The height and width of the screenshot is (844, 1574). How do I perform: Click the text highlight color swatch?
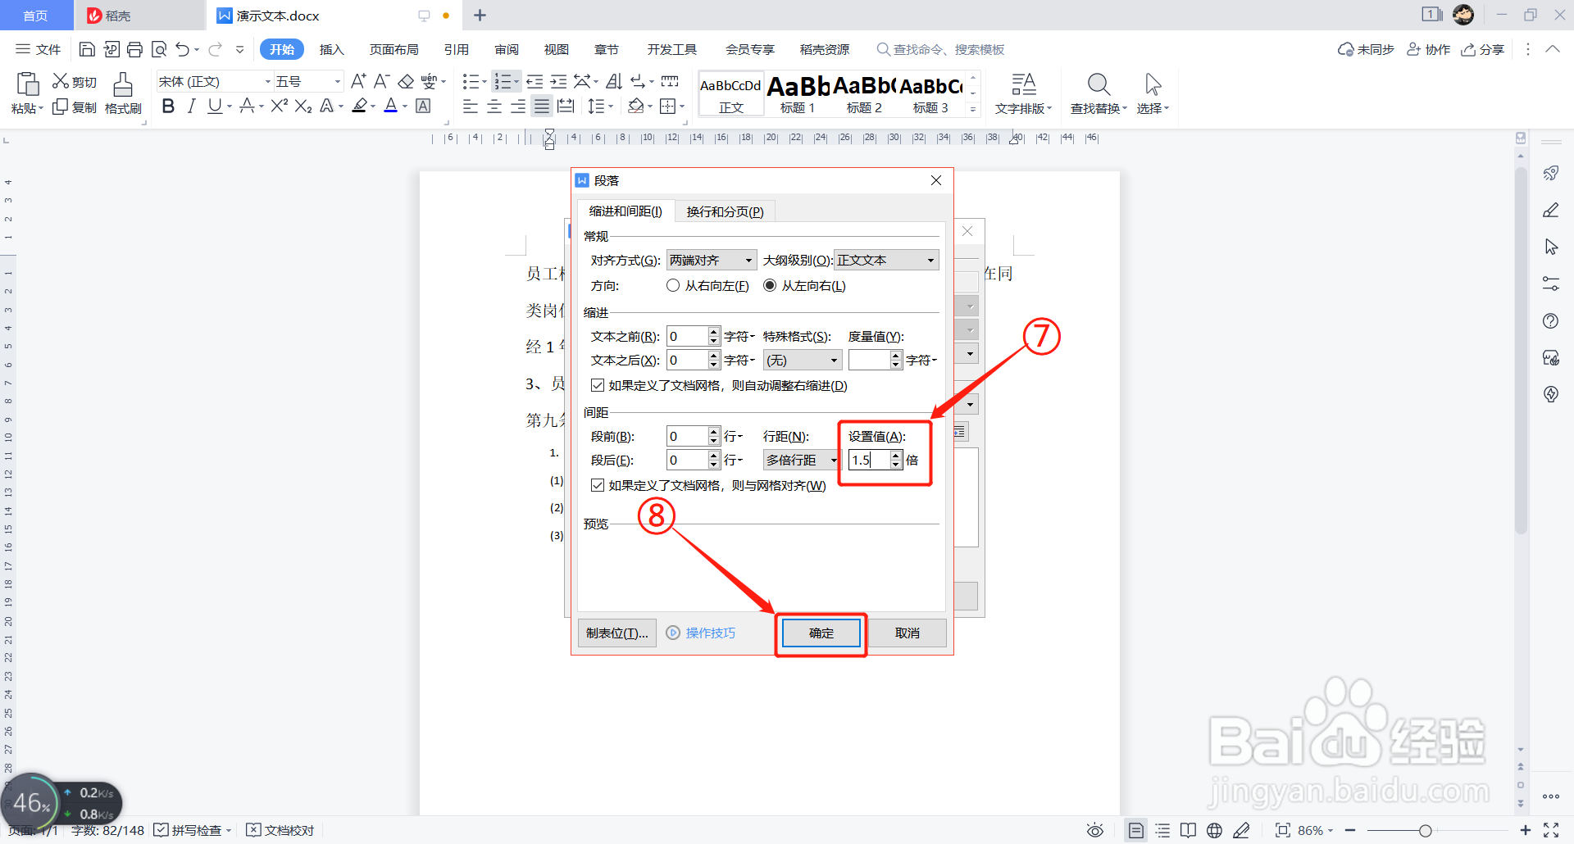point(359,106)
